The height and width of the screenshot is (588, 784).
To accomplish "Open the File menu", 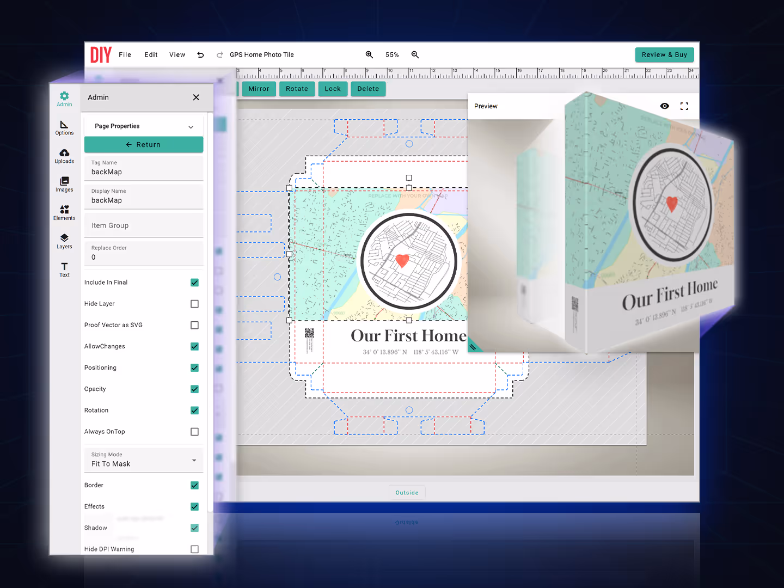I will click(x=125, y=54).
